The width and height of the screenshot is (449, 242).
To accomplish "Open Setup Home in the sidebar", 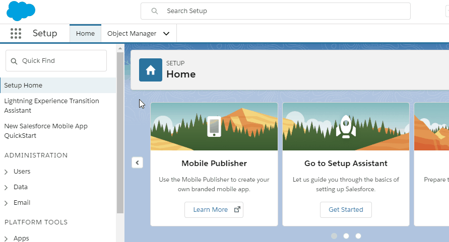I will (58, 85).
